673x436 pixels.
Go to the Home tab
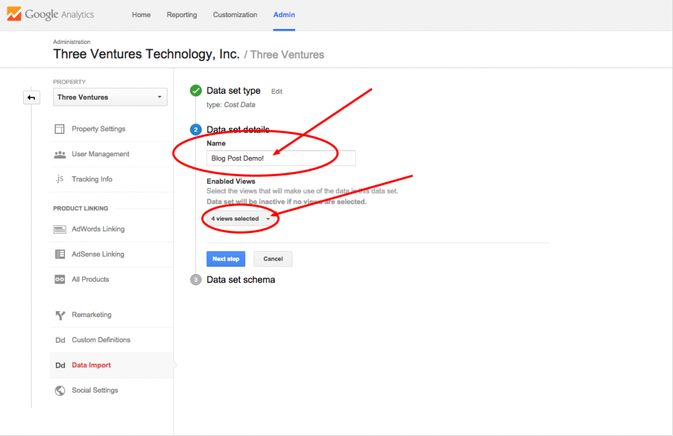tap(141, 14)
